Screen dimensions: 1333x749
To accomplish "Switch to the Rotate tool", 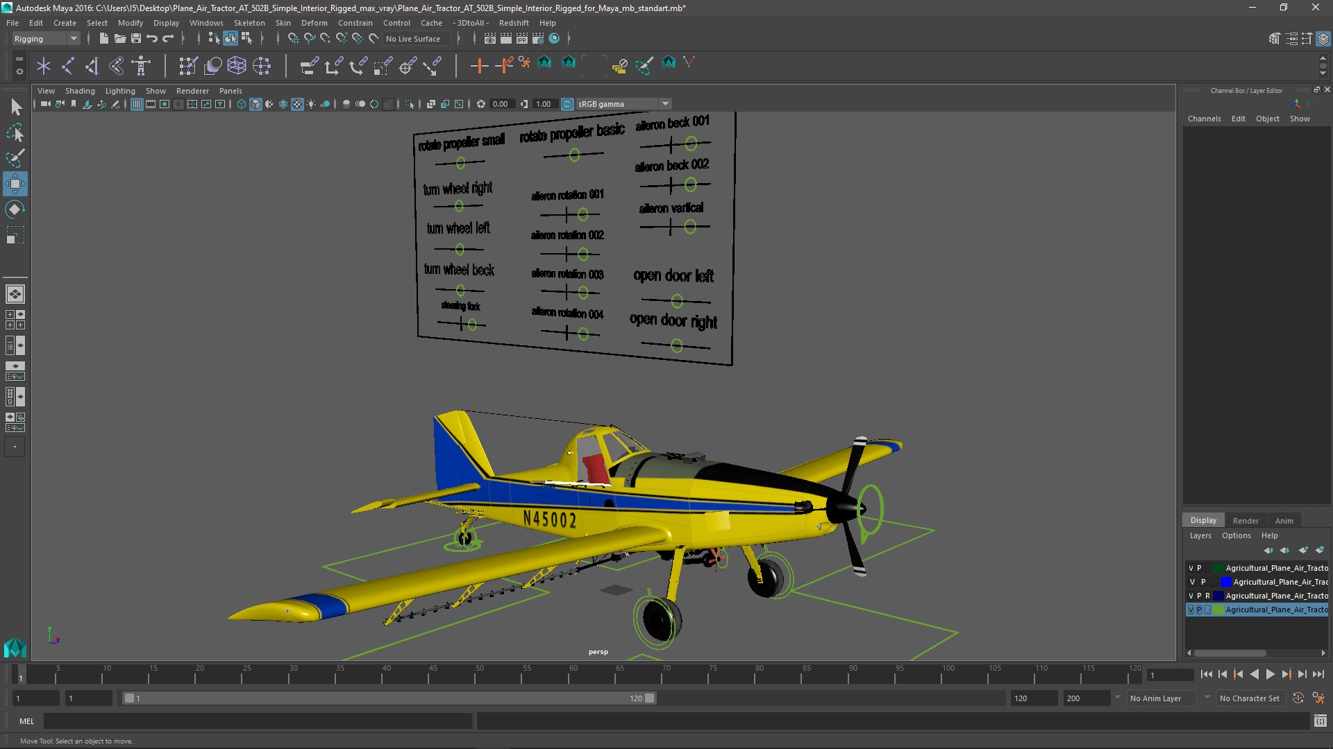I will [15, 209].
